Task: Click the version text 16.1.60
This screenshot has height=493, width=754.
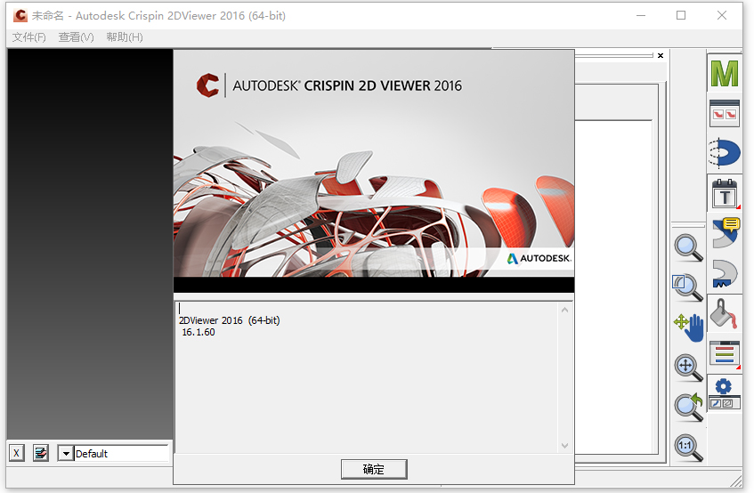Action: tap(199, 332)
